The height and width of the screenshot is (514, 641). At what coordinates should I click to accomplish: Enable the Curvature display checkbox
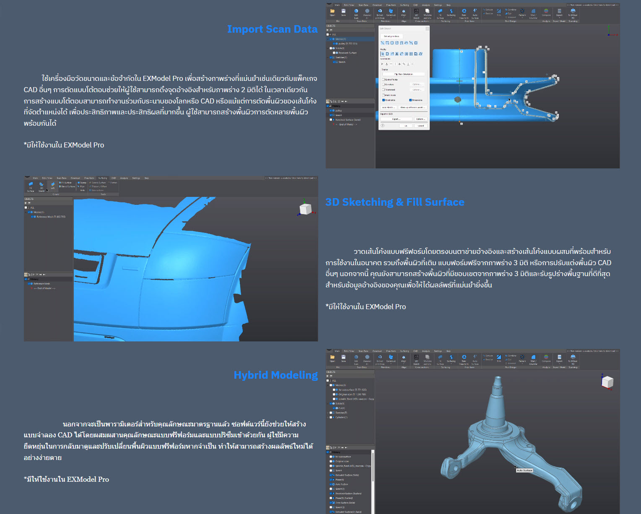(384, 85)
